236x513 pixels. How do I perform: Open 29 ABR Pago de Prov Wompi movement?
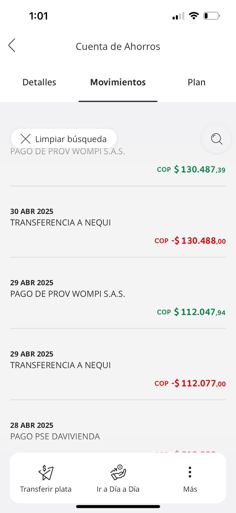pyautogui.click(x=118, y=297)
